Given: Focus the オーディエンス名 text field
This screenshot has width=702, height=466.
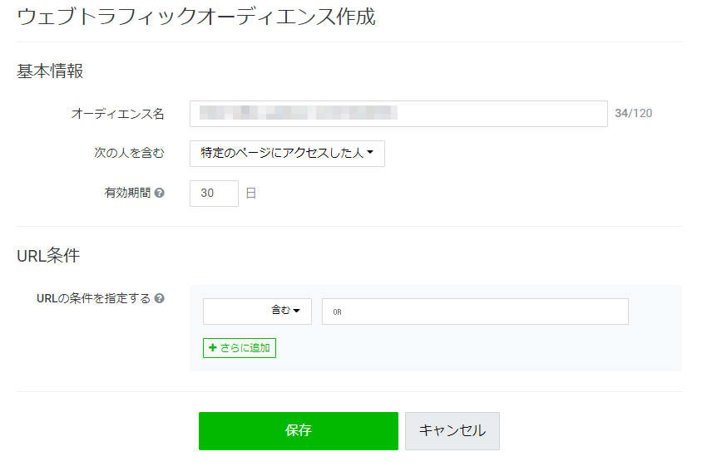Looking at the screenshot, I should 398,114.
